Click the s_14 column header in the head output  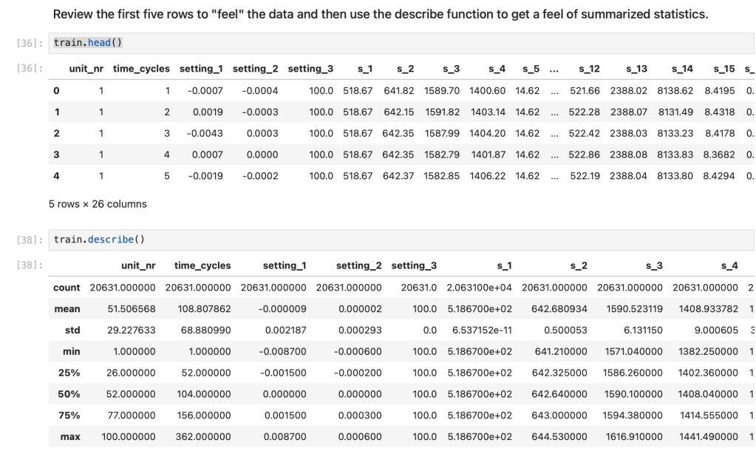click(682, 69)
